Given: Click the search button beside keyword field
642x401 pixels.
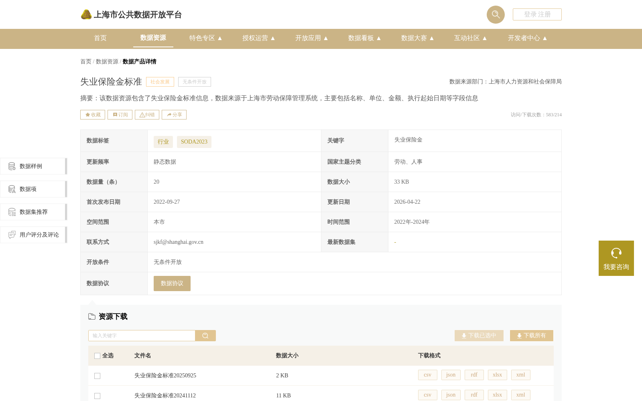Looking at the screenshot, I should tap(205, 336).
